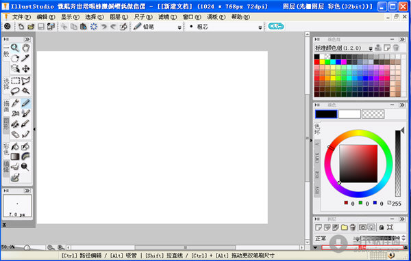Toggle the camera icon in layer panel
Screen dimensions: 411x261
362,228
